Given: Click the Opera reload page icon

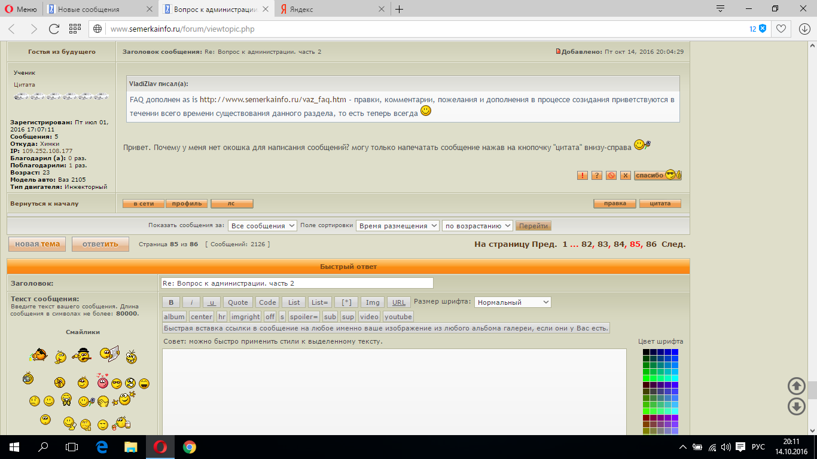Looking at the screenshot, I should (x=54, y=29).
